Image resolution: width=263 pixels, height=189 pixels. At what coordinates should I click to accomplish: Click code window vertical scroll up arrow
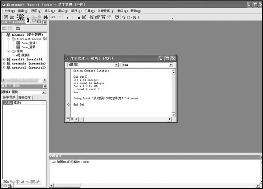[174, 72]
